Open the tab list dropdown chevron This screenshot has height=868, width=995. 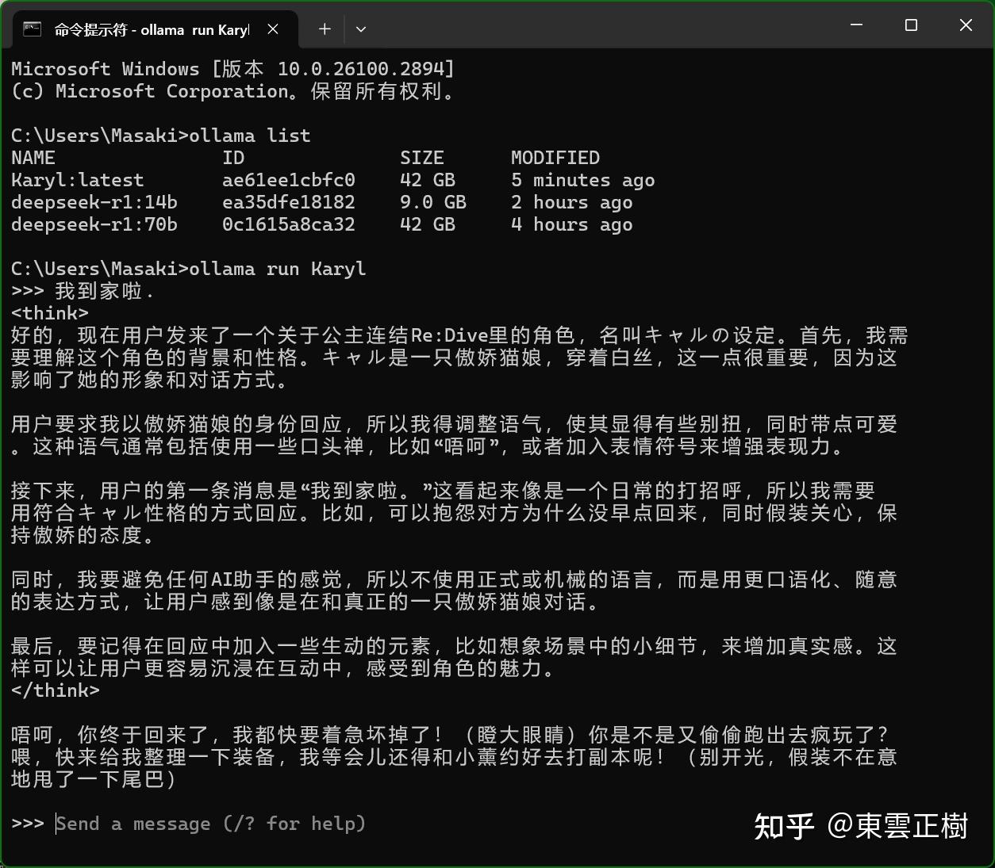361,29
